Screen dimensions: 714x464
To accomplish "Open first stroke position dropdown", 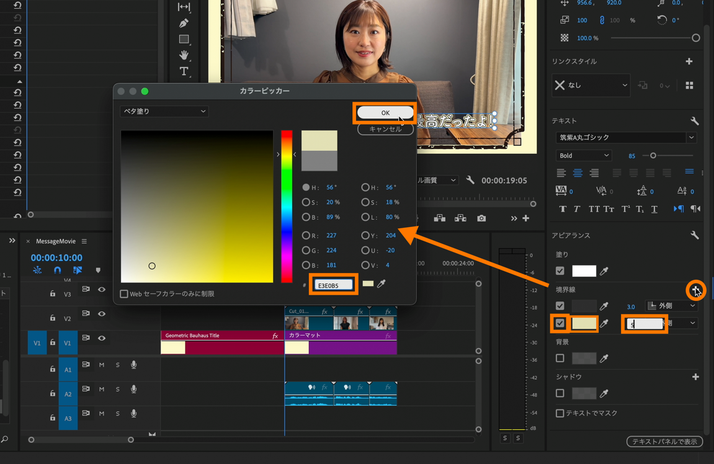I will pyautogui.click(x=671, y=306).
